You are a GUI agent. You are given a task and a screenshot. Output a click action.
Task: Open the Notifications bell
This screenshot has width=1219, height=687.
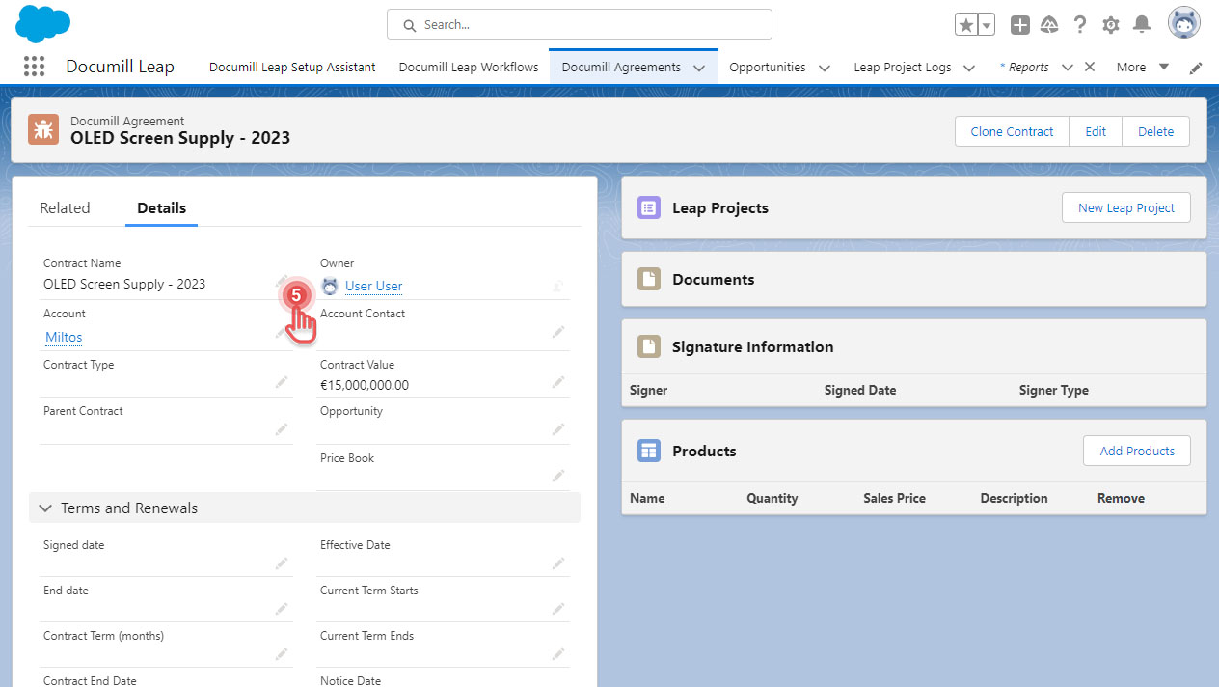tap(1142, 25)
